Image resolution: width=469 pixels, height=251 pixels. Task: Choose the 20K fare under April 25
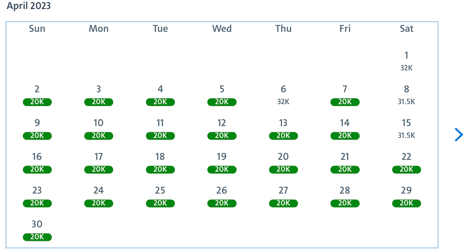click(160, 203)
